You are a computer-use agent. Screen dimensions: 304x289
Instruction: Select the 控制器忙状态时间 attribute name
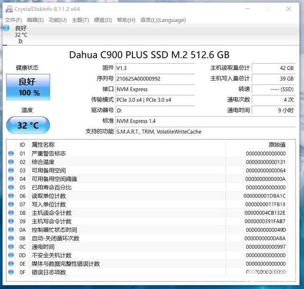(x=55, y=230)
